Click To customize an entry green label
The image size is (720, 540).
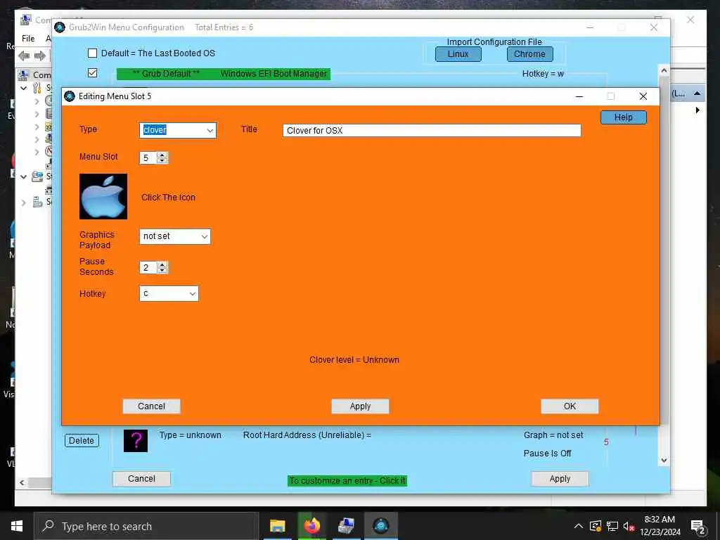click(347, 481)
